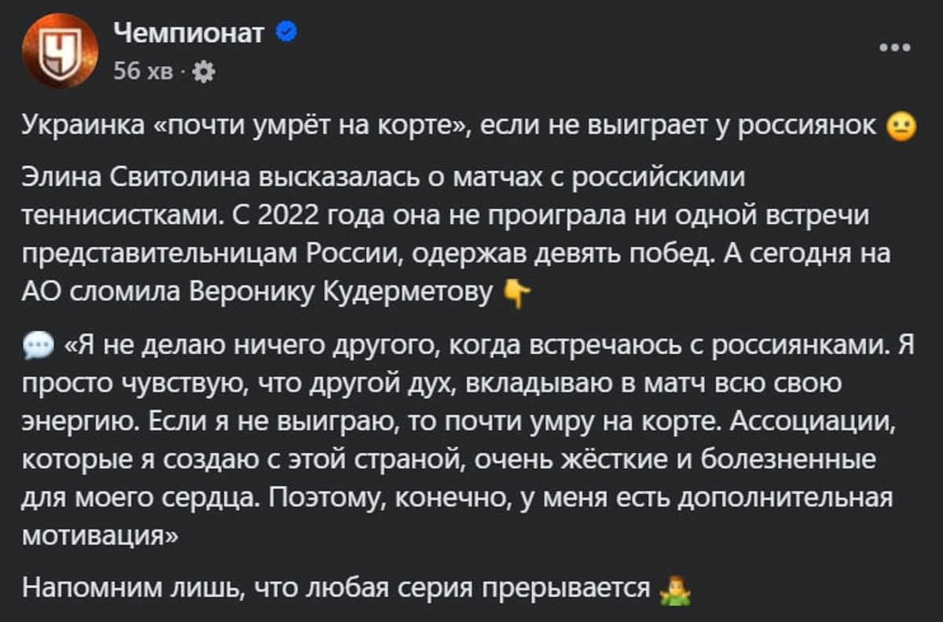This screenshot has width=943, height=622.
Task: Click the name Элина Свитолина in text
Action: click(130, 179)
